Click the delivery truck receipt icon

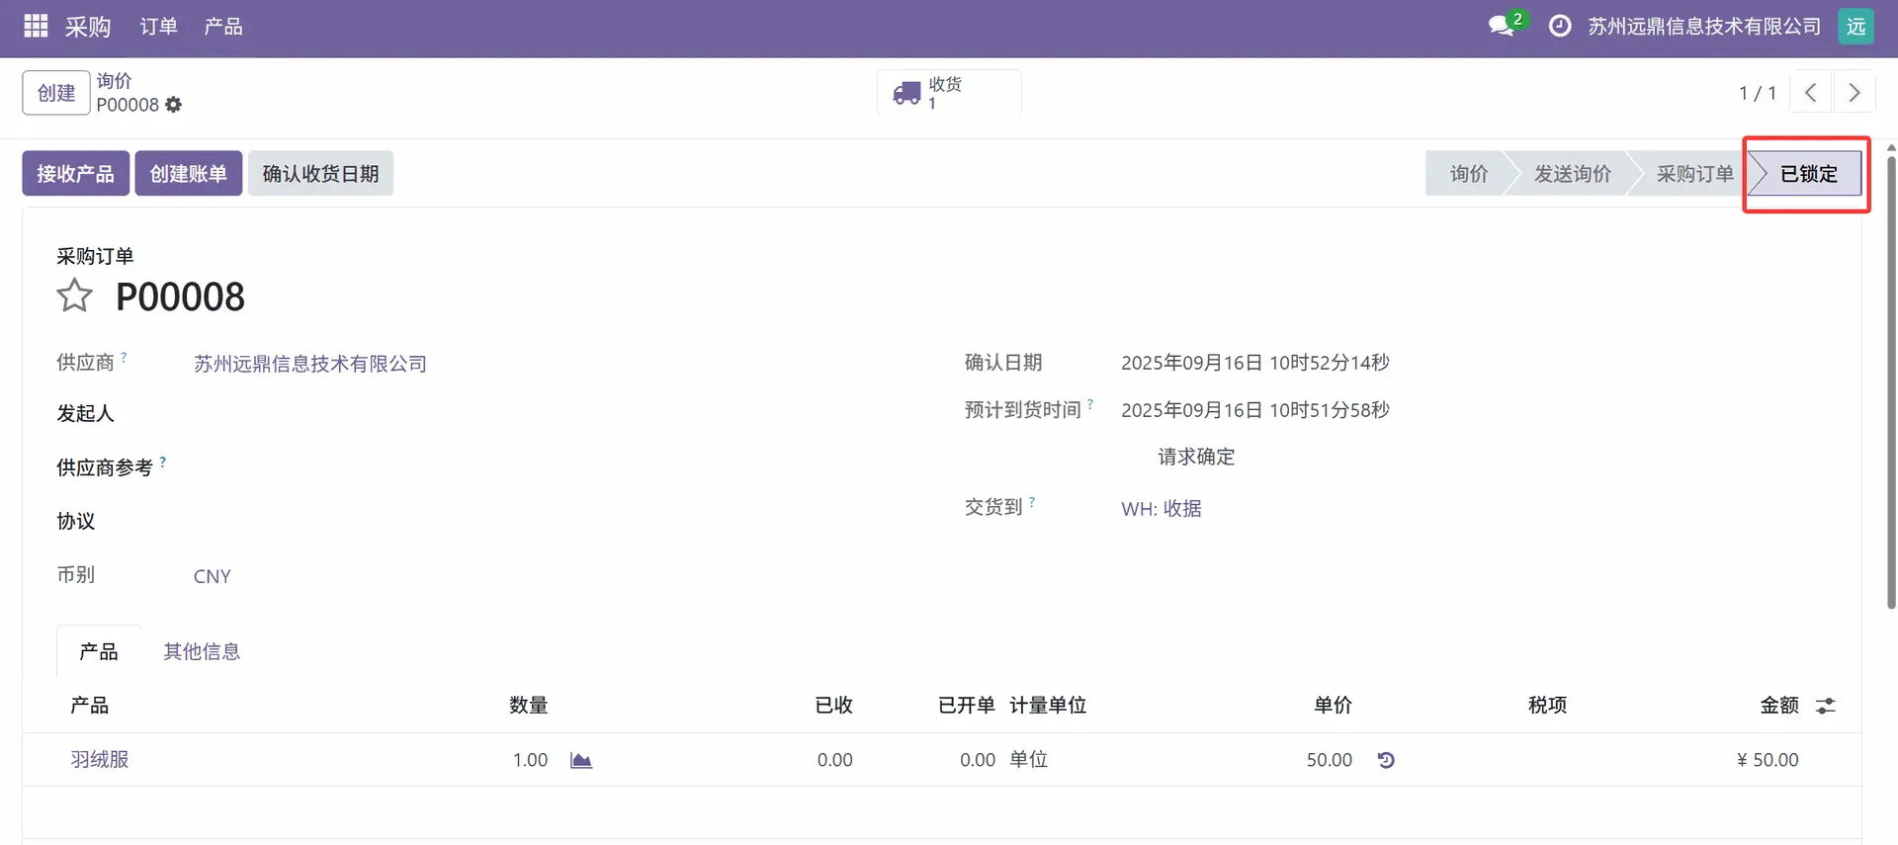tap(906, 94)
